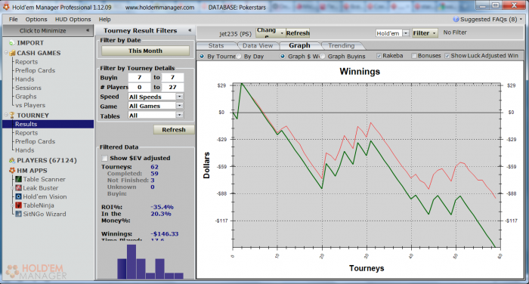Select By Day radio option

pos(239,56)
